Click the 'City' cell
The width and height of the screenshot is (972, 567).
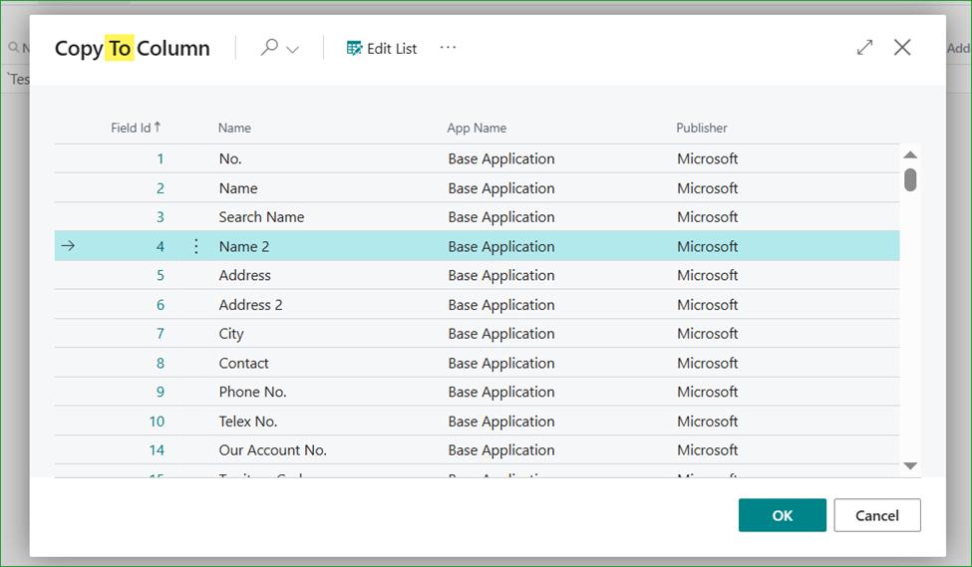coord(230,334)
